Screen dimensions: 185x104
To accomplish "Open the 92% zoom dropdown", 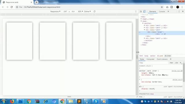I will (x=80, y=12).
